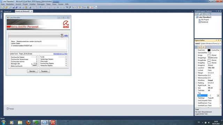This screenshot has width=223, height=125.
Task: Click the Paste toolbar icon
Action: click(x=26, y=7)
